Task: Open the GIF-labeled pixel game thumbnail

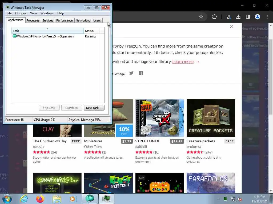Action: point(159,183)
